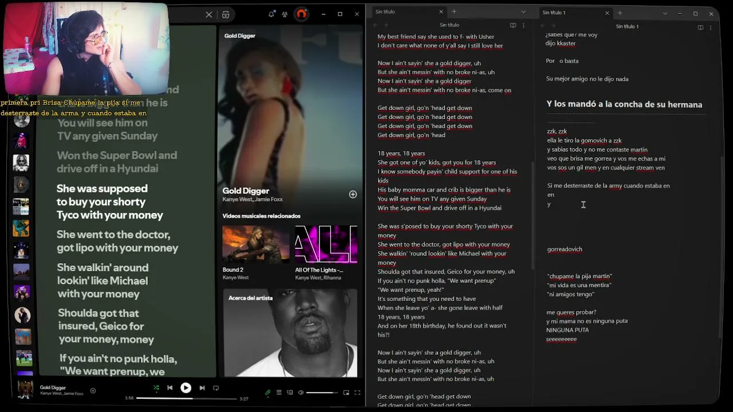
Task: Click the lyric 'If you ain't no punk holla,'
Action: 119,359
